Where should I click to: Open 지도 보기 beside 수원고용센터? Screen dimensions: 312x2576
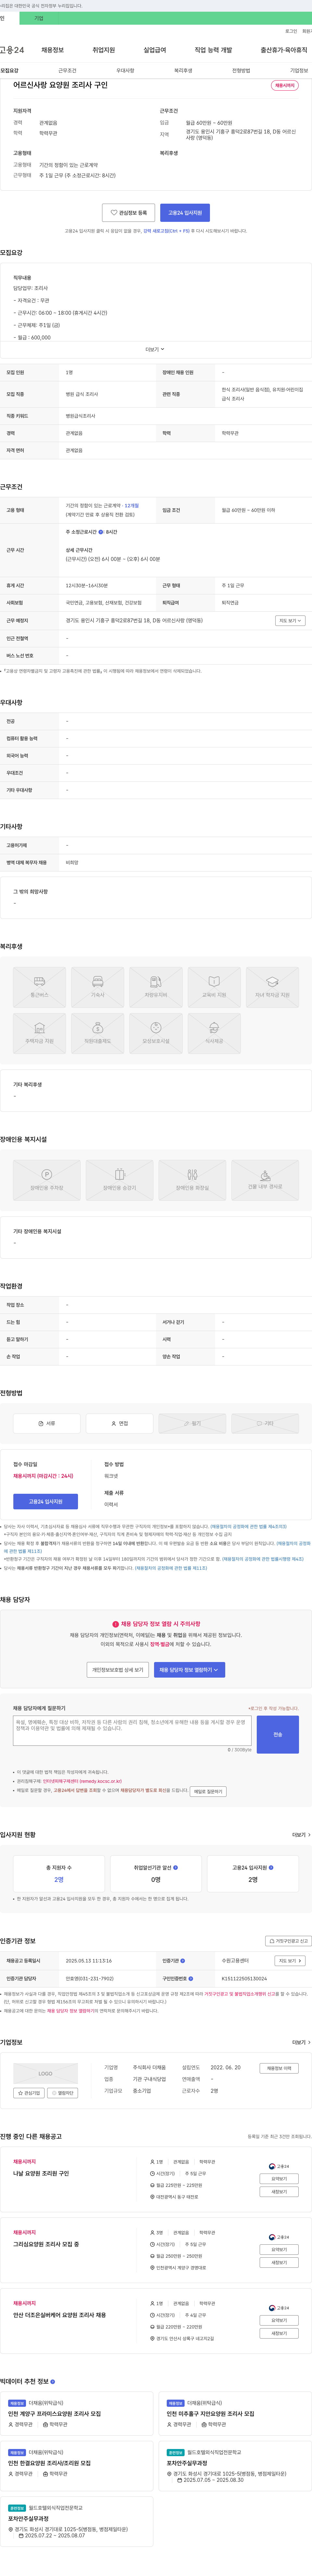(x=290, y=1961)
